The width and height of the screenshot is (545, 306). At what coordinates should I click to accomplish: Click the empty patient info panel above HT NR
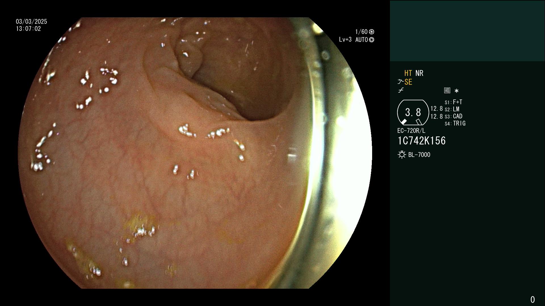click(467, 31)
